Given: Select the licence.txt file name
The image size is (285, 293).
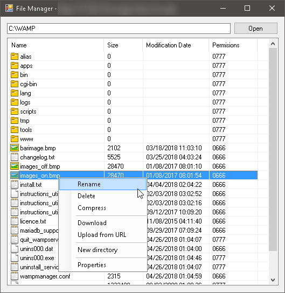Looking at the screenshot, I should (33, 221).
